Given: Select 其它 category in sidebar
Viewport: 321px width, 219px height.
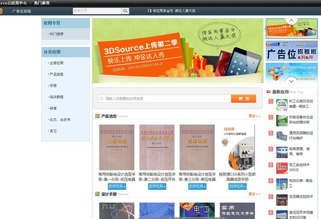Looking at the screenshot, I should tap(53, 131).
